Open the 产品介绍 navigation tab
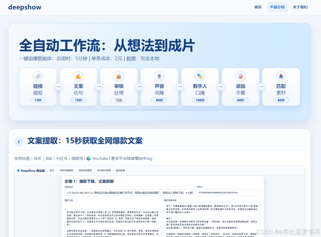 (277, 7)
